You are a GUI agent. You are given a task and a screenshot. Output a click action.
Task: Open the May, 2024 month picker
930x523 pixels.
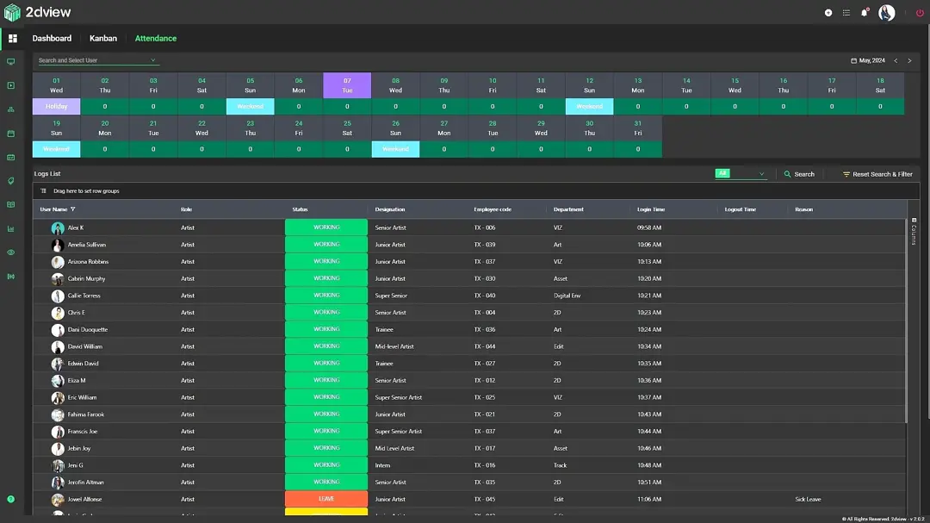tap(868, 60)
